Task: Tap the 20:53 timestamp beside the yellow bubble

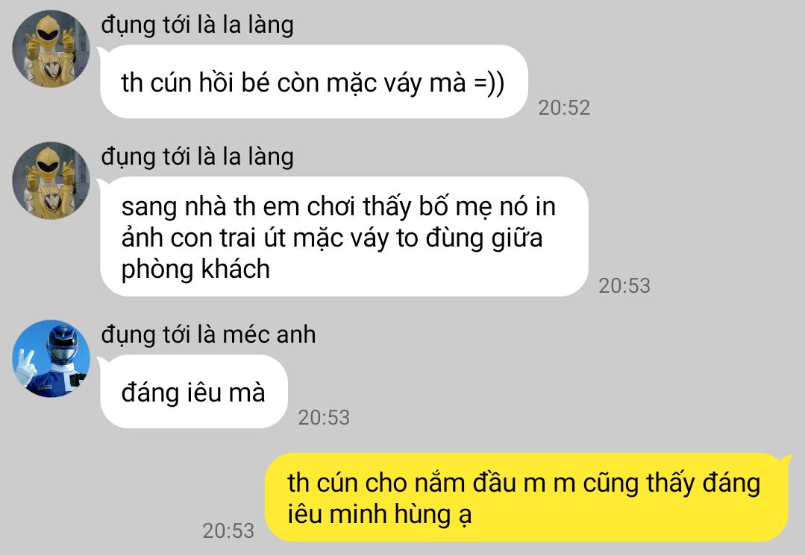Action: (x=228, y=531)
